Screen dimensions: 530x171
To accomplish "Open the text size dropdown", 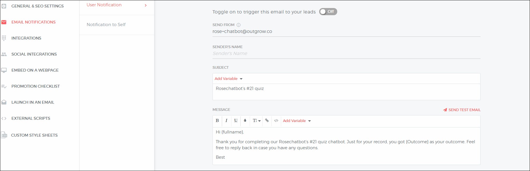I will 257,121.
